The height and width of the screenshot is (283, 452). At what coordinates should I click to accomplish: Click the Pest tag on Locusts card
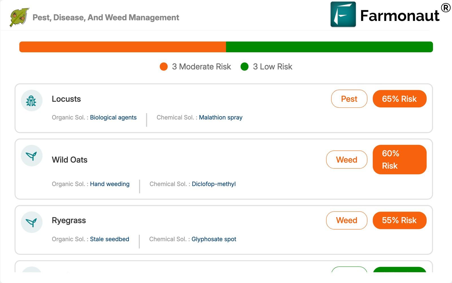(349, 99)
